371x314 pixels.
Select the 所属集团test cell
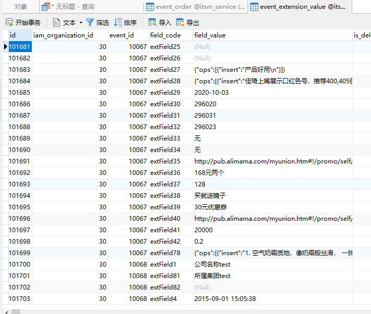pos(273,276)
